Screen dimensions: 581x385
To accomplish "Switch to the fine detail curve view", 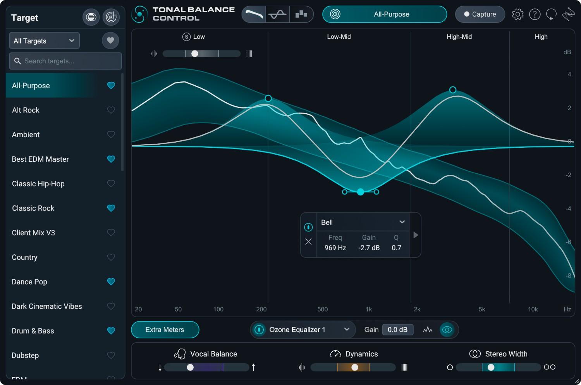I will [x=278, y=14].
